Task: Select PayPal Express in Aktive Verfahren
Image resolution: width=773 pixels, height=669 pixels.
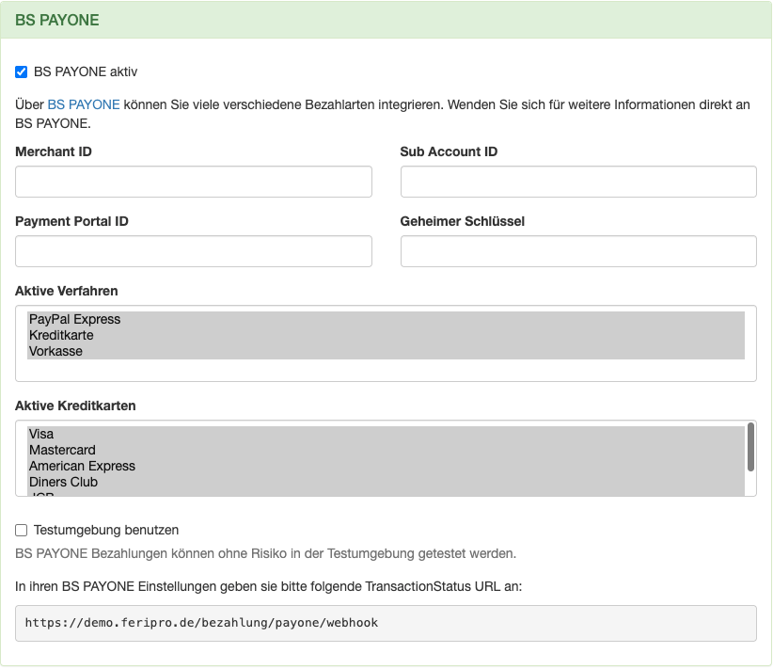Action: coord(386,319)
